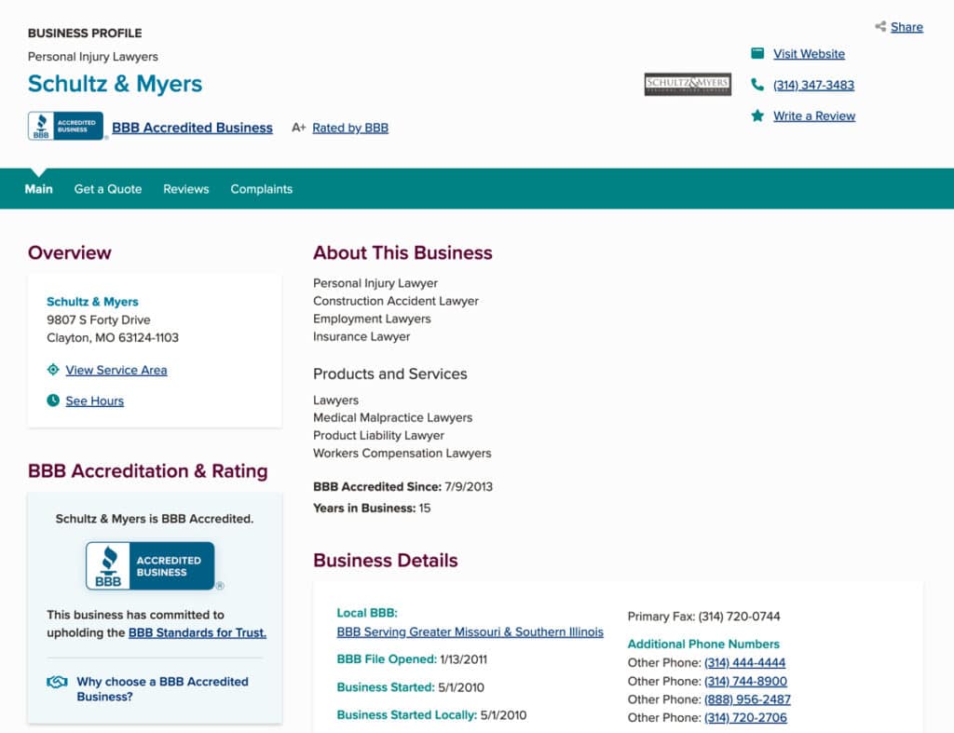Click the BBB File Opened 1/13/2011 text
The width and height of the screenshot is (954, 733).
pyautogui.click(x=412, y=658)
